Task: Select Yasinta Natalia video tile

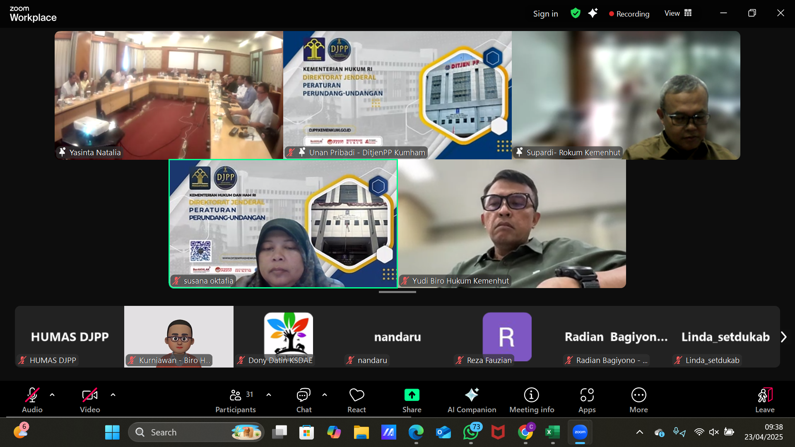Action: 169,95
